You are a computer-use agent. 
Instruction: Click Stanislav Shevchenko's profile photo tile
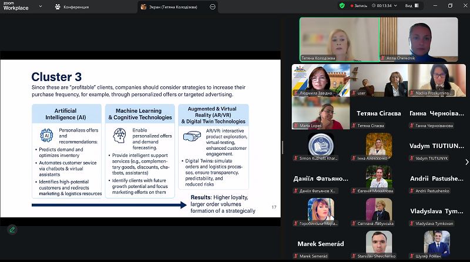(379, 241)
